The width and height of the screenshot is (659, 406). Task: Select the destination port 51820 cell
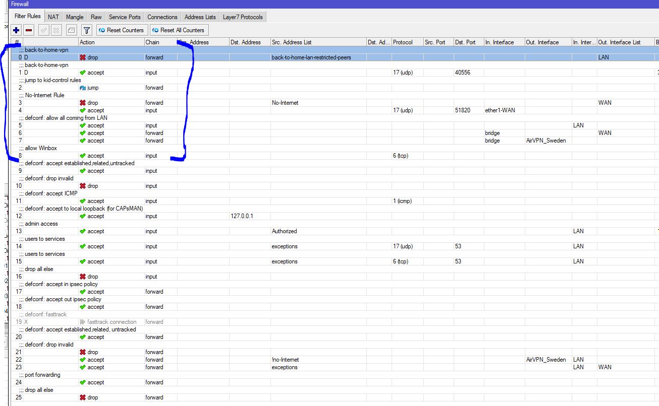pos(463,110)
